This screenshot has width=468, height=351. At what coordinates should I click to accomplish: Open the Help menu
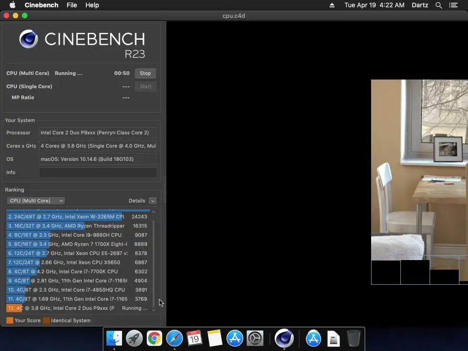coord(92,5)
